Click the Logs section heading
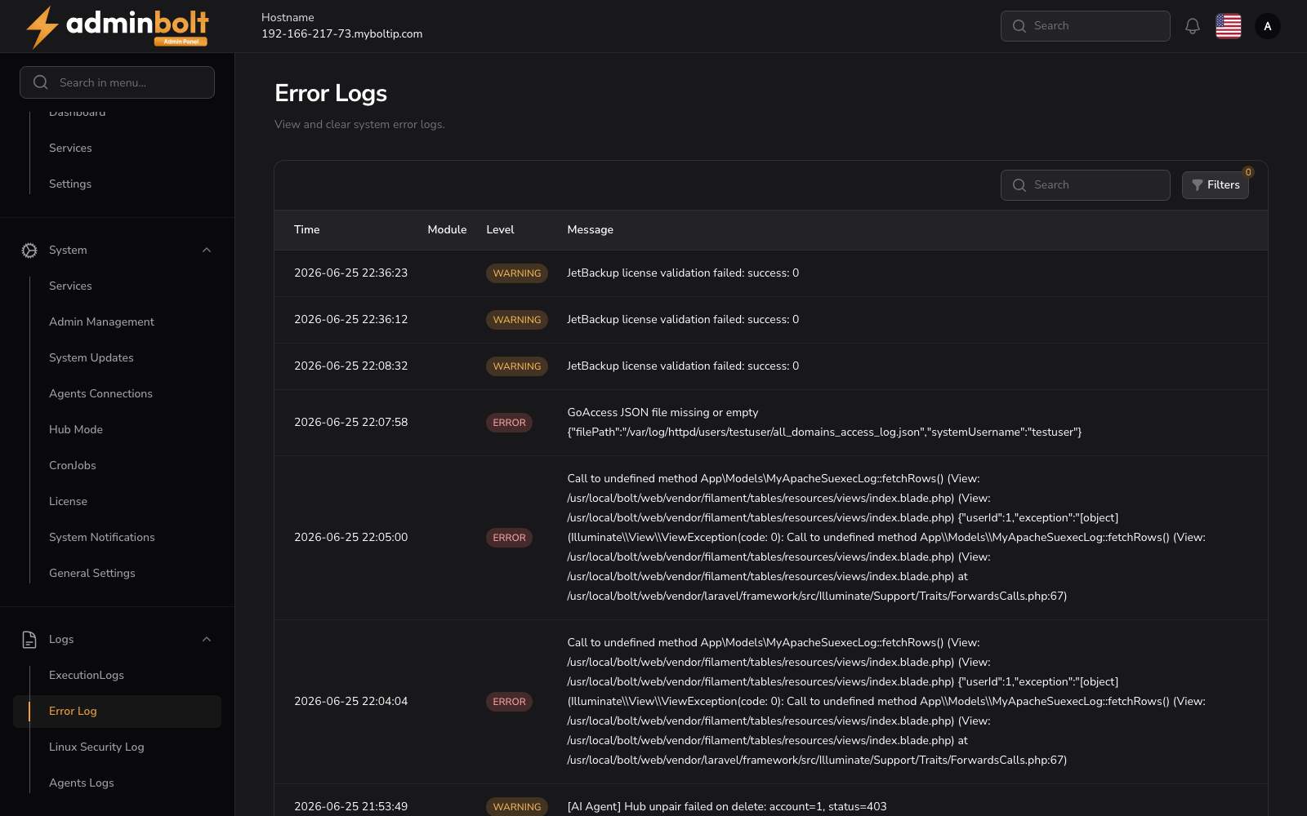This screenshot has height=816, width=1307. click(x=61, y=640)
